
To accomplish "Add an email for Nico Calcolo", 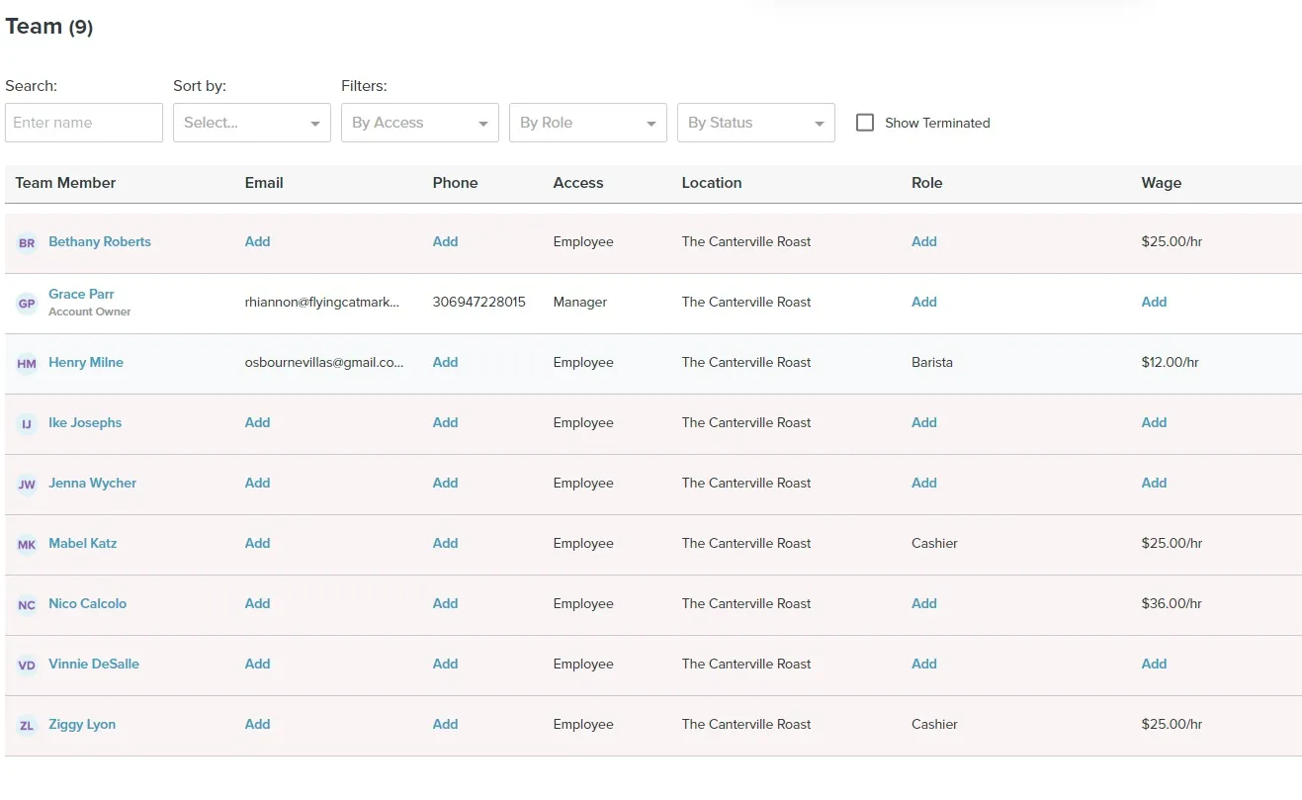I will click(x=258, y=603).
